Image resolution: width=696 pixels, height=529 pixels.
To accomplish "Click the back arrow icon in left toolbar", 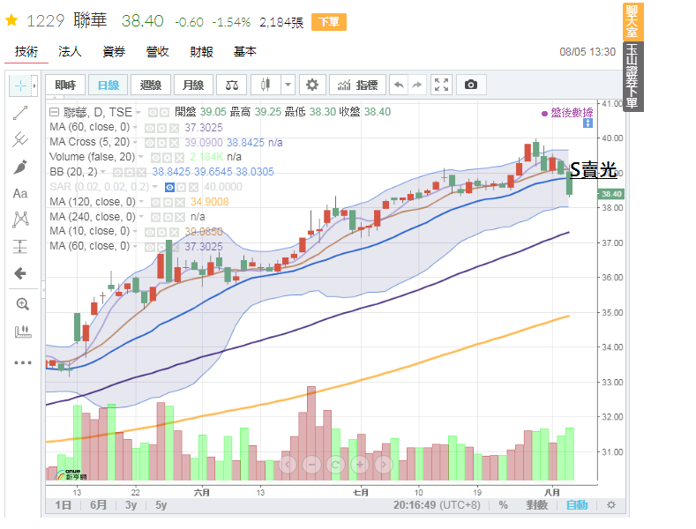I will pyautogui.click(x=20, y=273).
